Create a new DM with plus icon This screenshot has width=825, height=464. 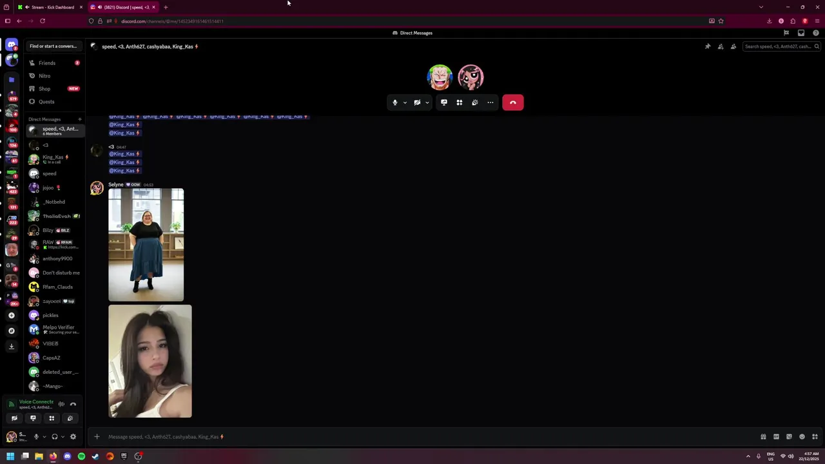click(x=80, y=119)
